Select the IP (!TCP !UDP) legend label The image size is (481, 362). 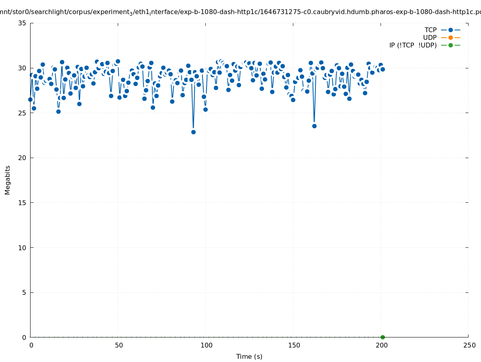click(413, 45)
